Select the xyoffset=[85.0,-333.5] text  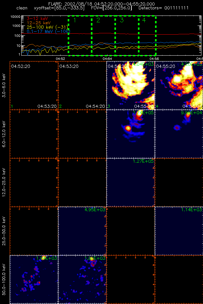pos(59,8)
